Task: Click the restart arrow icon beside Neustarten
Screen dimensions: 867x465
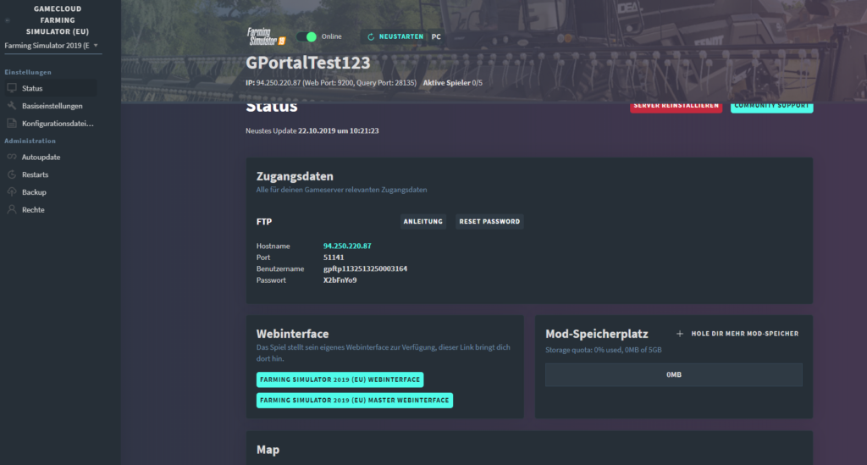Action: pos(371,37)
